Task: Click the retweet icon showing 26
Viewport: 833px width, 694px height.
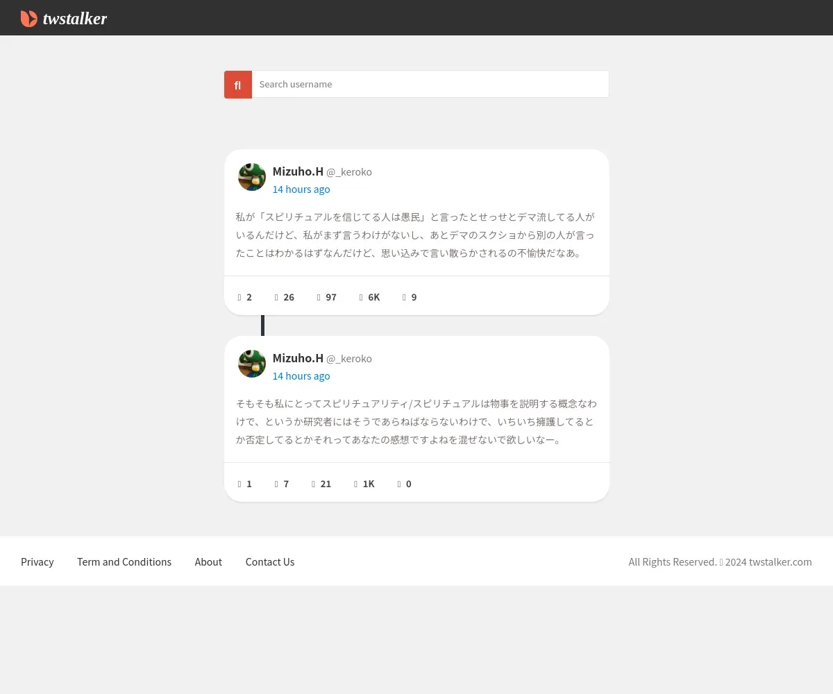Action: coord(276,297)
